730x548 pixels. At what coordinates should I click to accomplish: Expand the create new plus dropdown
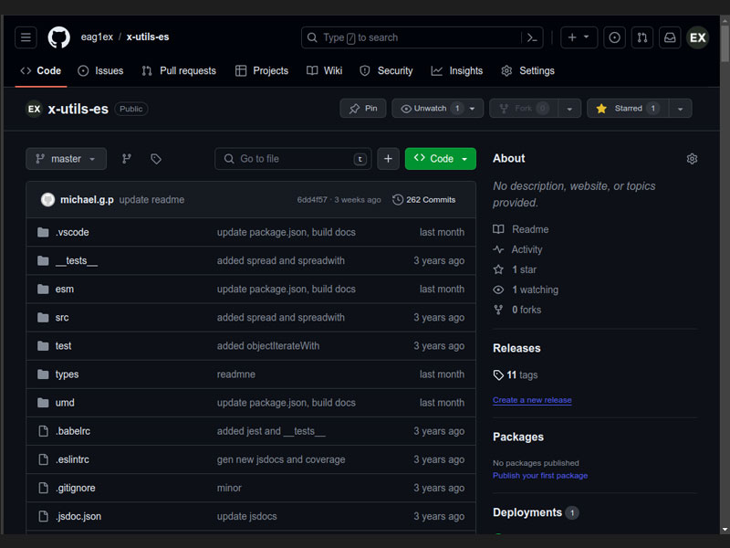coord(579,37)
